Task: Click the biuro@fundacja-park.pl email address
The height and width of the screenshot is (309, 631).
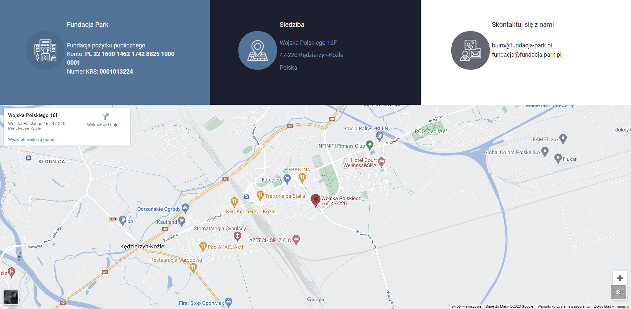Action: [522, 45]
